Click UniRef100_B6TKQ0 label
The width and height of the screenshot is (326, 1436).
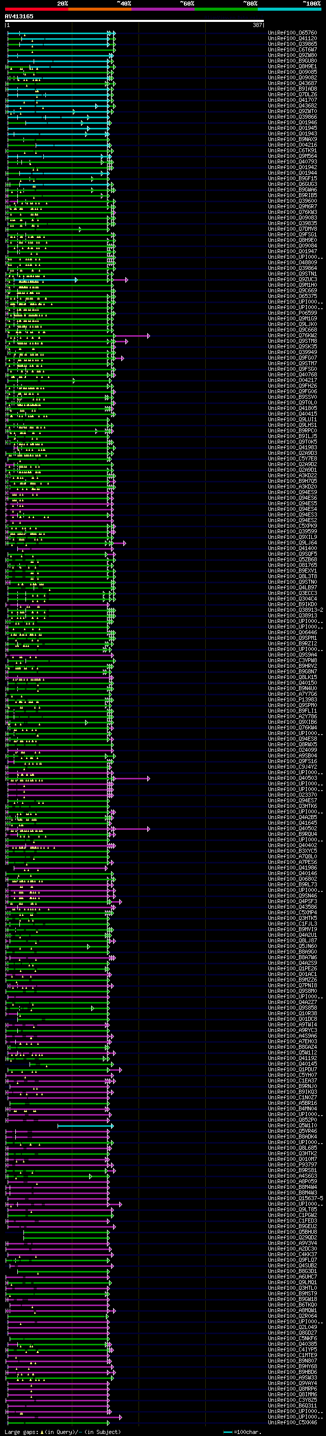(x=292, y=1305)
